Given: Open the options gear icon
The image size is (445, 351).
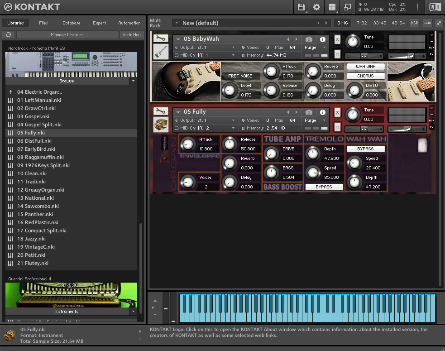Looking at the screenshot, I should 316,7.
